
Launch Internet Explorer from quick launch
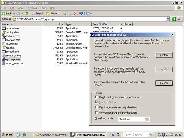click(x=24, y=135)
